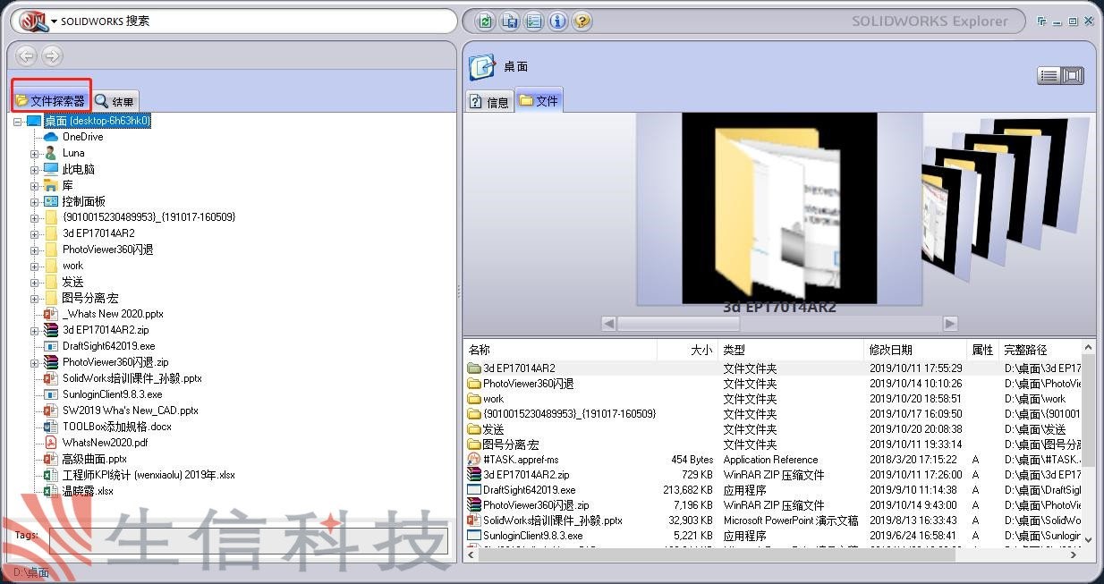
Task: Expand the 库 tree node
Action: click(x=35, y=185)
